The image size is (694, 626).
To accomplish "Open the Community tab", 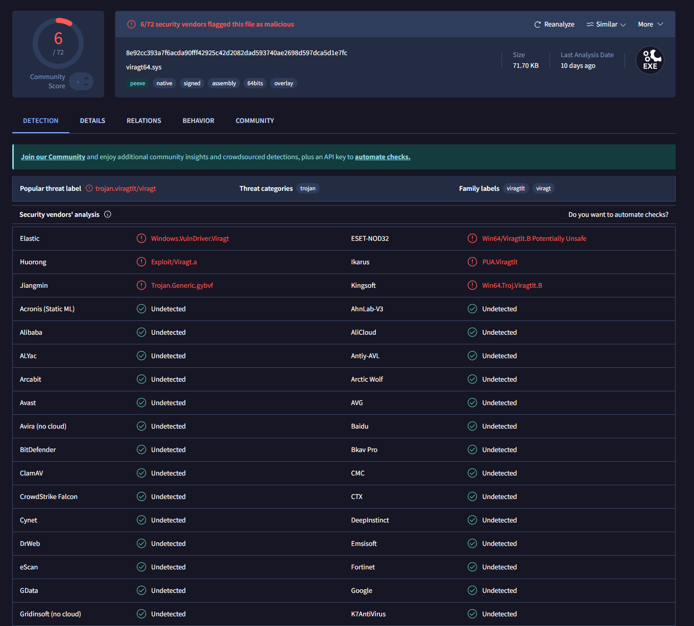I will [255, 121].
